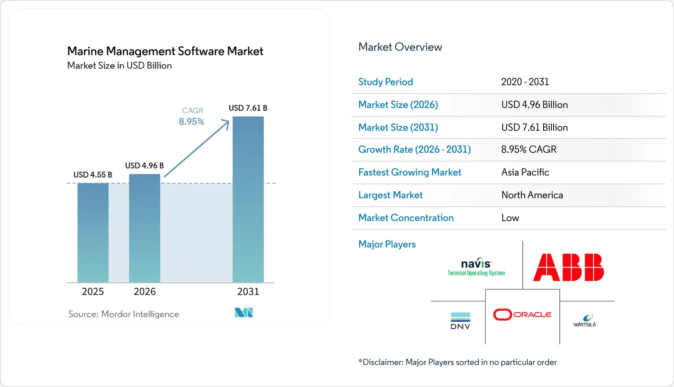Click the 'Market Concentration' label
Viewport: 674px width, 387px height.
[406, 218]
